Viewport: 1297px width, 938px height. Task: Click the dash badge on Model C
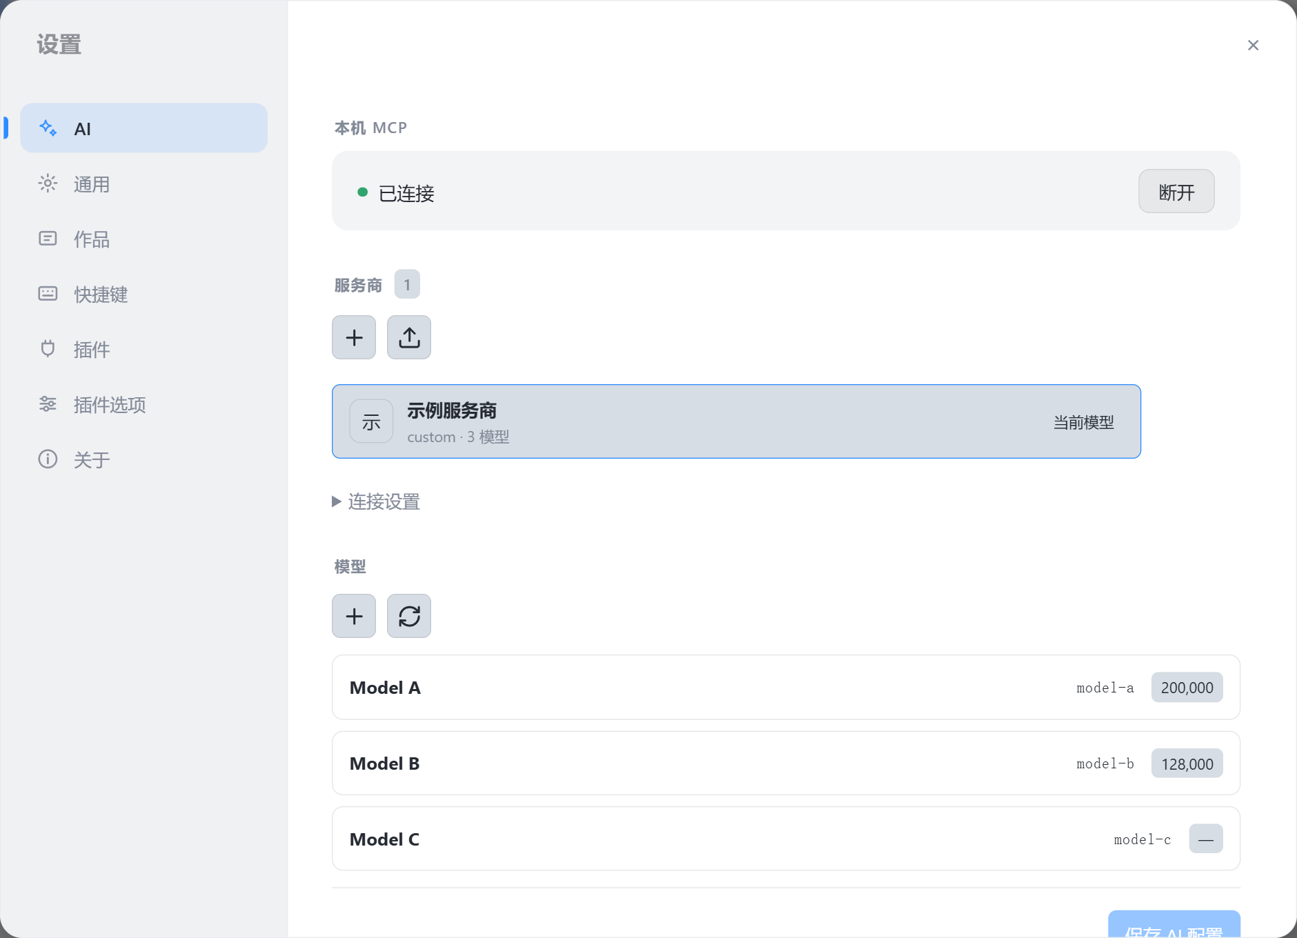tap(1206, 839)
